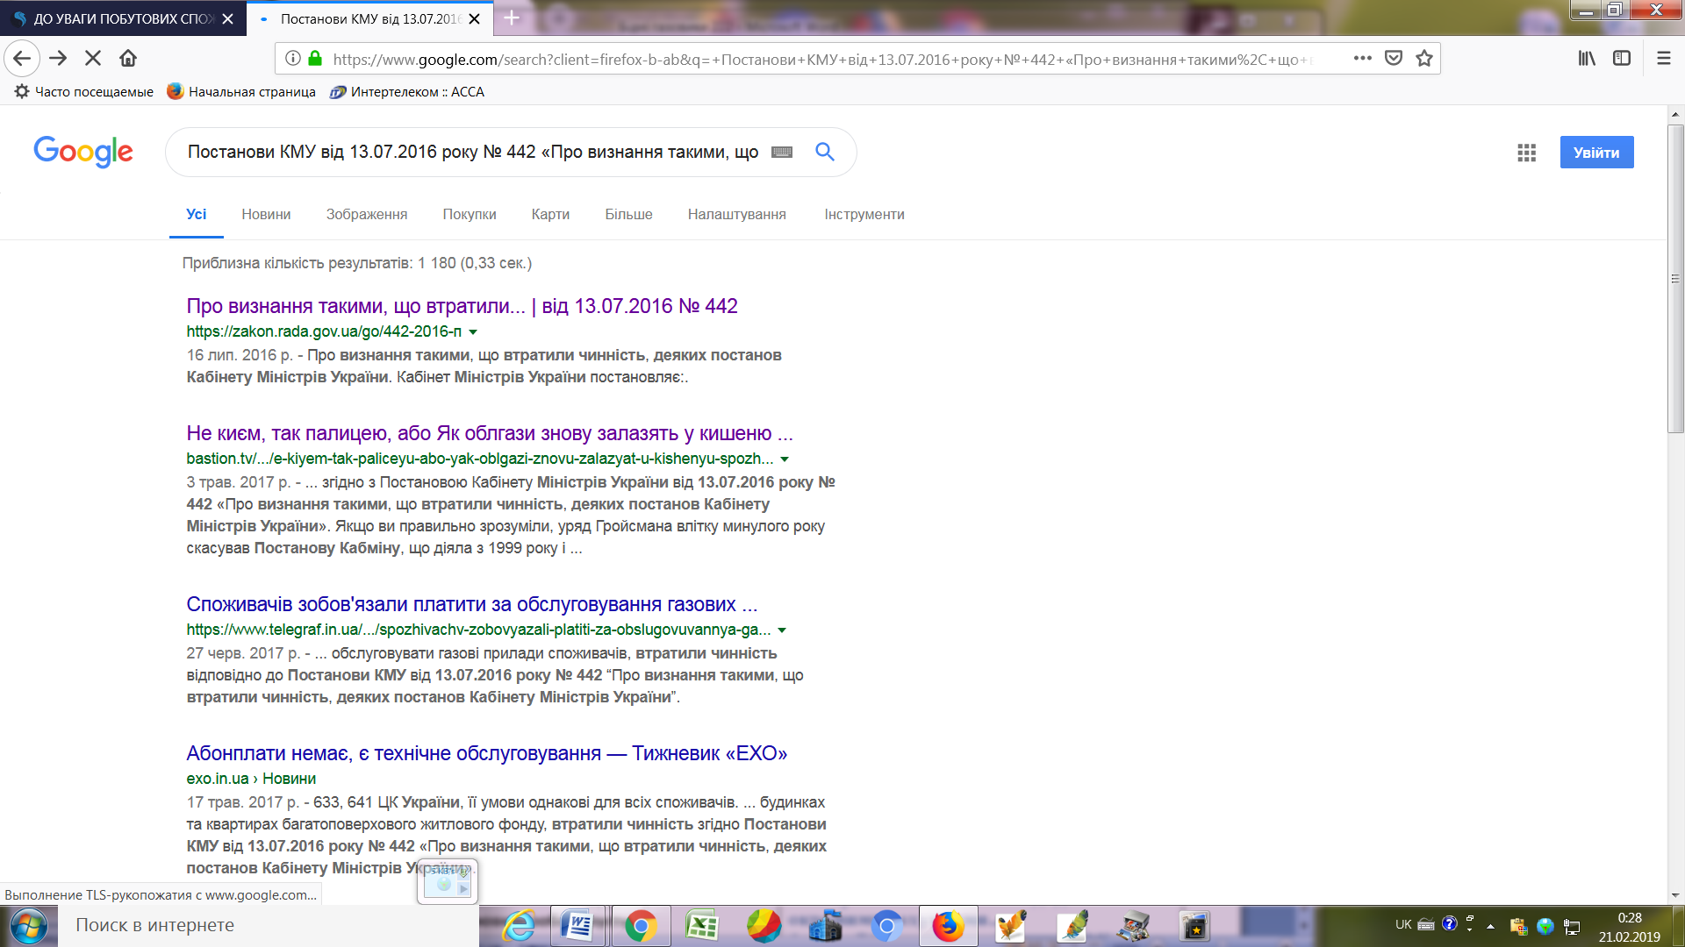The height and width of the screenshot is (947, 1685).
Task: Switch to the Новини tab
Action: pyautogui.click(x=266, y=214)
